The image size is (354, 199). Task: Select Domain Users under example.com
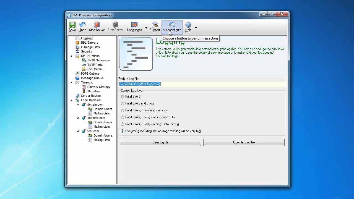tap(103, 122)
